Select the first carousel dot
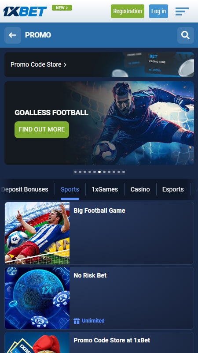 click(x=75, y=172)
